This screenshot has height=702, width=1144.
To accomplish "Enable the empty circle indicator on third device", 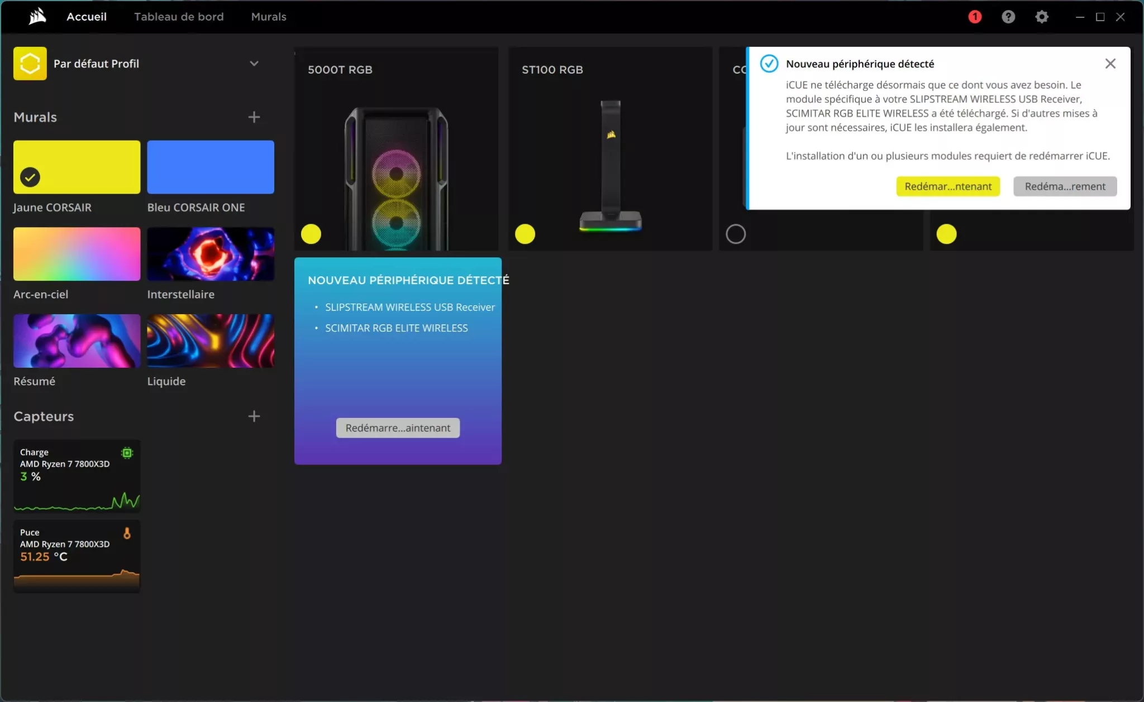I will point(736,234).
